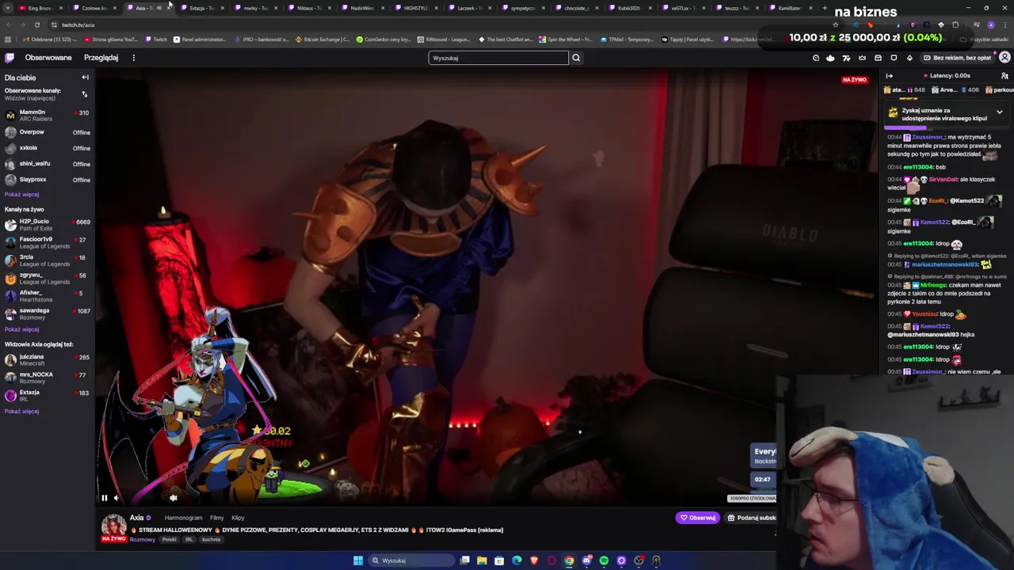Open Windows Start menu
Viewport: 1014px width, 570px height.
(358, 560)
